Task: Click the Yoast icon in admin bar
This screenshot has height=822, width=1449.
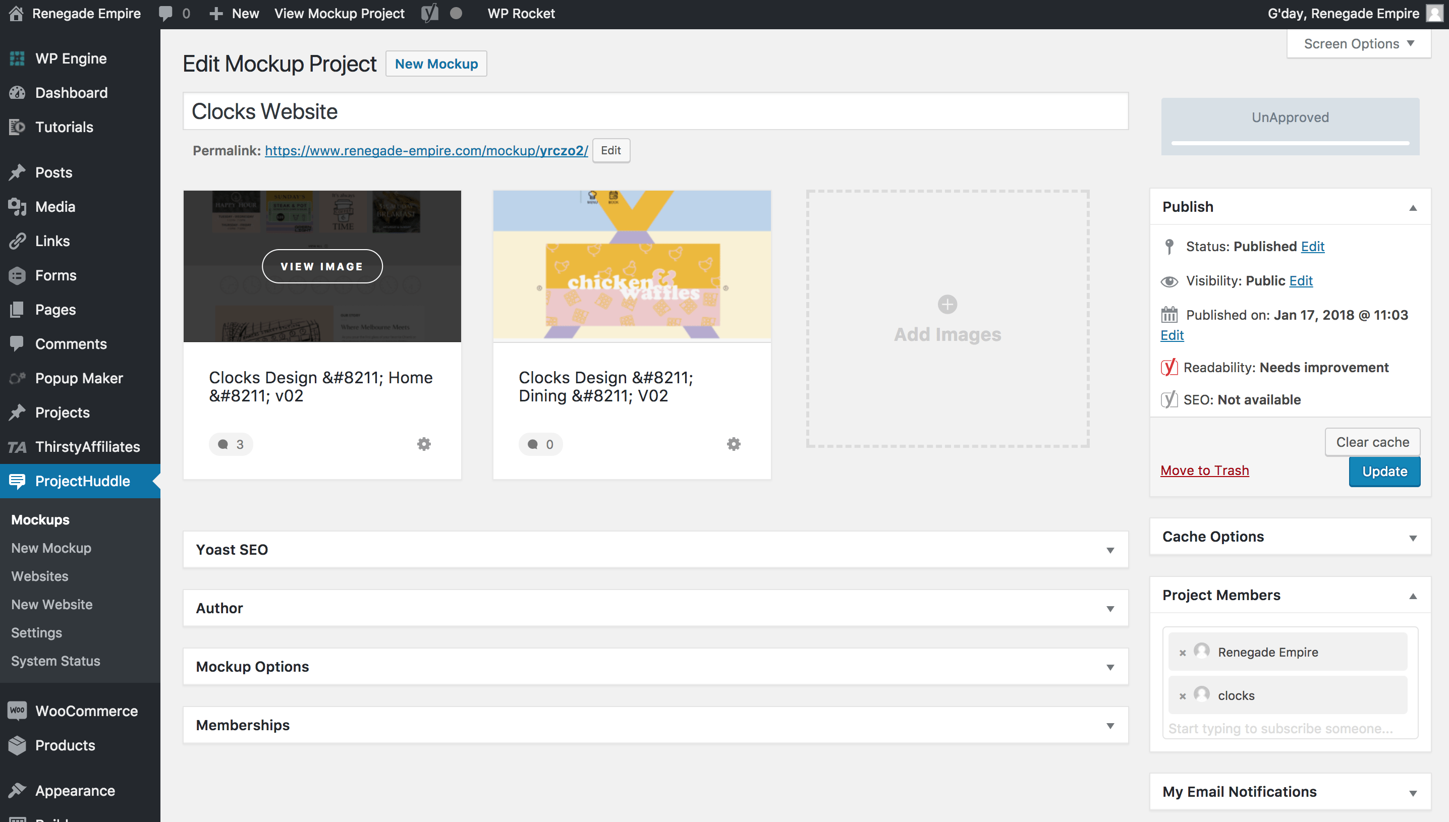Action: [x=430, y=14]
